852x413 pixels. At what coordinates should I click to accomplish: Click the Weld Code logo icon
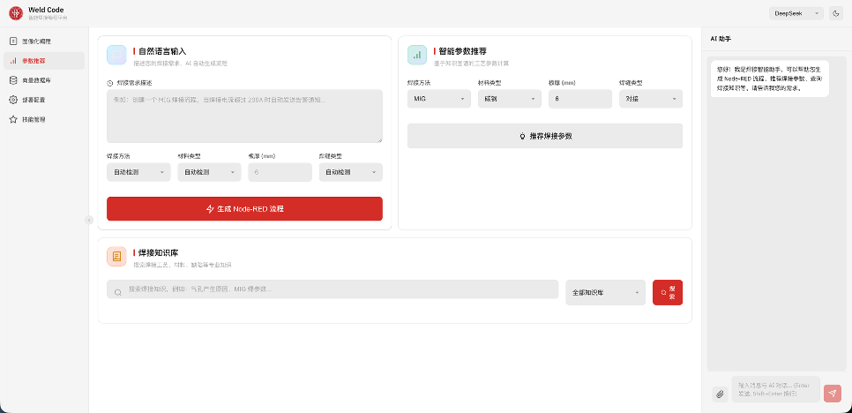pyautogui.click(x=15, y=13)
